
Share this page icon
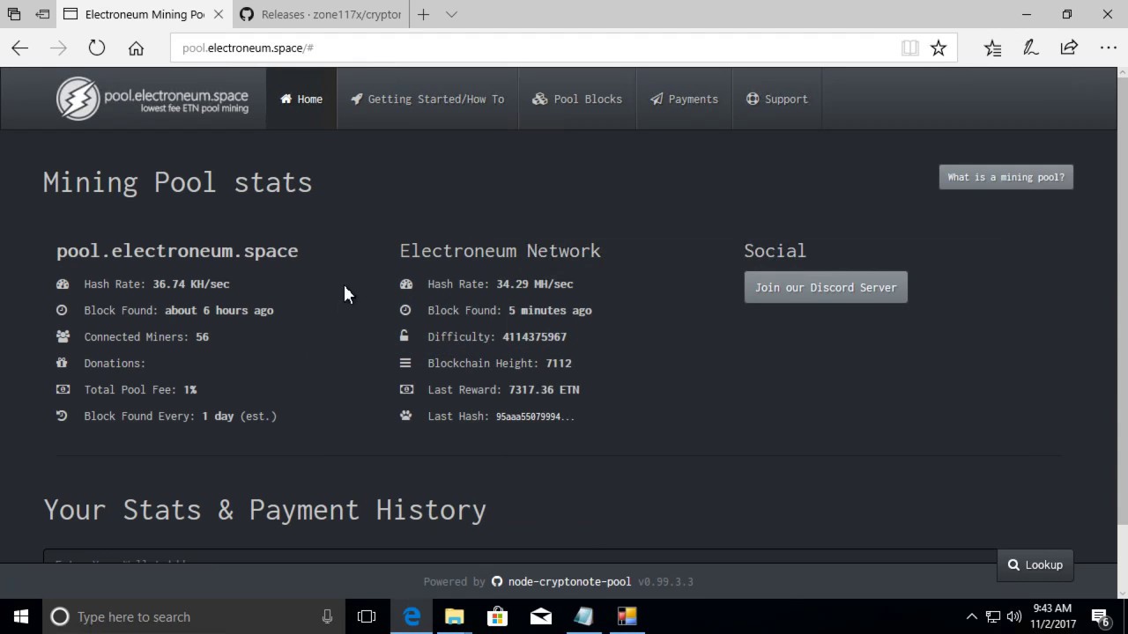[x=1069, y=48]
